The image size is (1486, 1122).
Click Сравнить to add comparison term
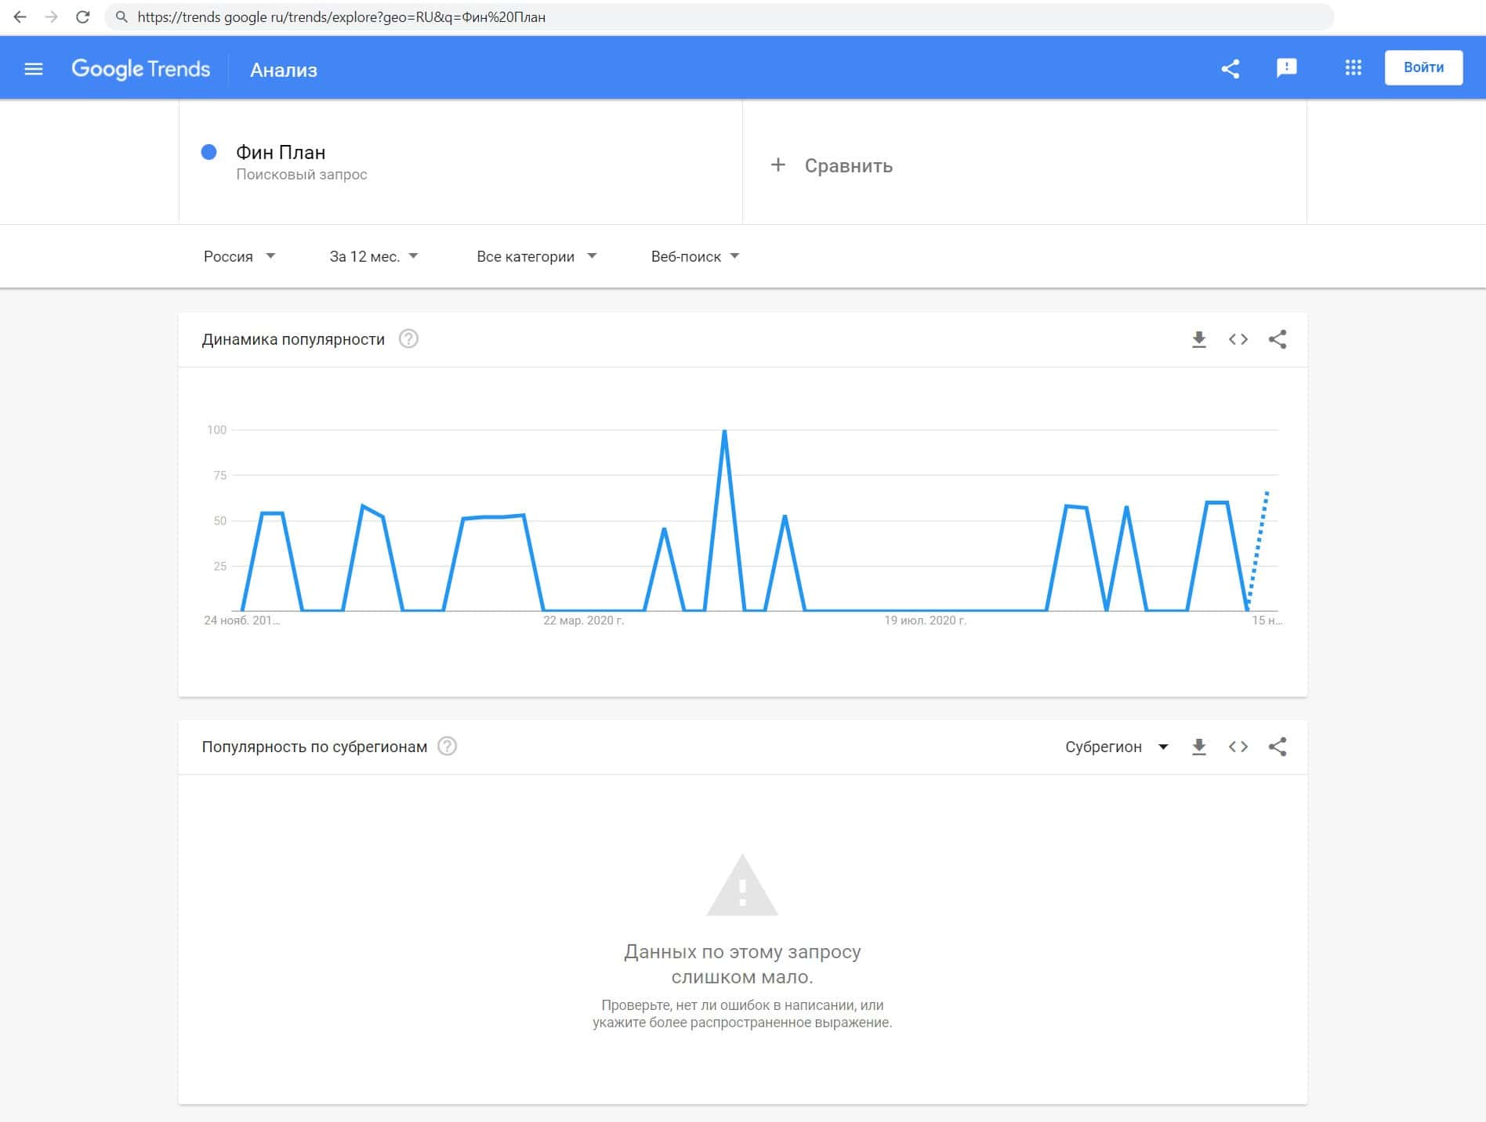tap(832, 165)
